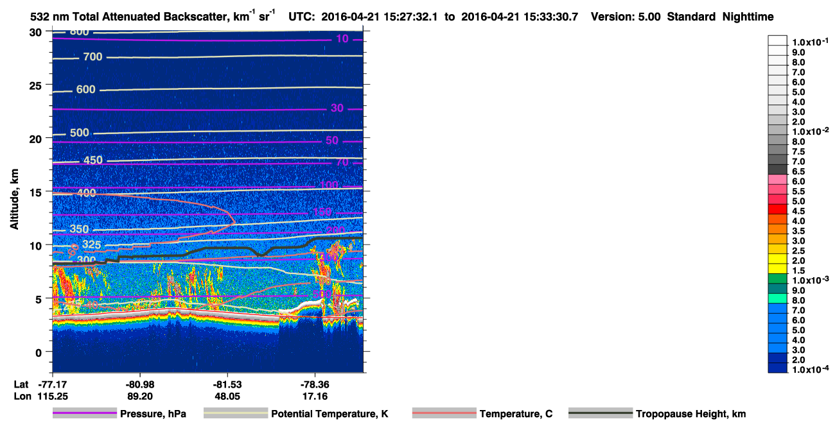The image size is (835, 428).
Task: Click the altitude axis tick label '15'
Action: click(x=36, y=192)
